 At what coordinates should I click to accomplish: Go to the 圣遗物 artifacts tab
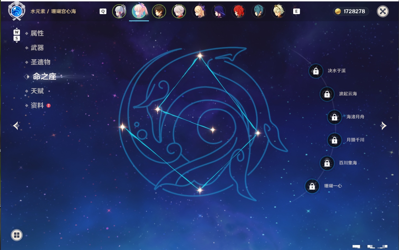pyautogui.click(x=40, y=62)
